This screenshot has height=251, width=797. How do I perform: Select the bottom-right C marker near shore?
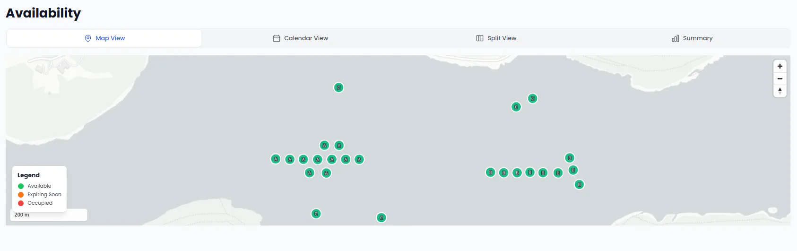(381, 217)
